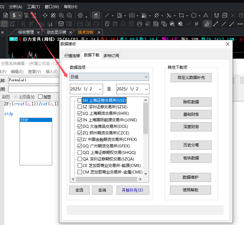Select the percentage lines tool
Screen dimensions: 244x225
[119, 15]
